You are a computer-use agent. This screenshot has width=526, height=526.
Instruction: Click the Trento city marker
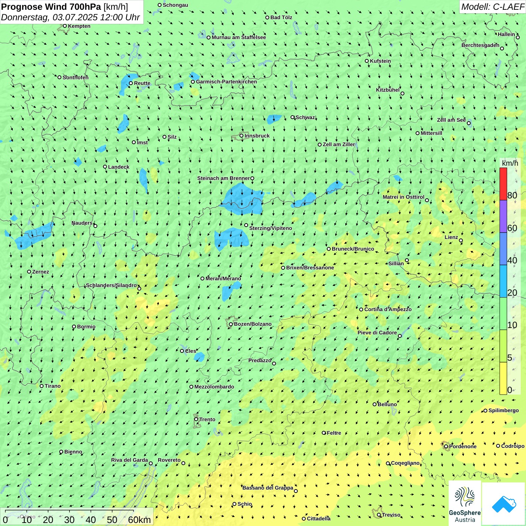[196, 419]
